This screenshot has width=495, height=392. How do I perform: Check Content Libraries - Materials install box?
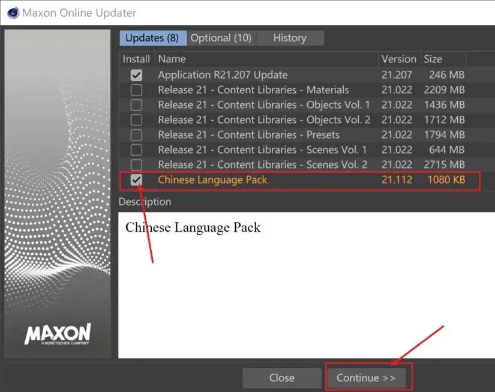tap(136, 90)
